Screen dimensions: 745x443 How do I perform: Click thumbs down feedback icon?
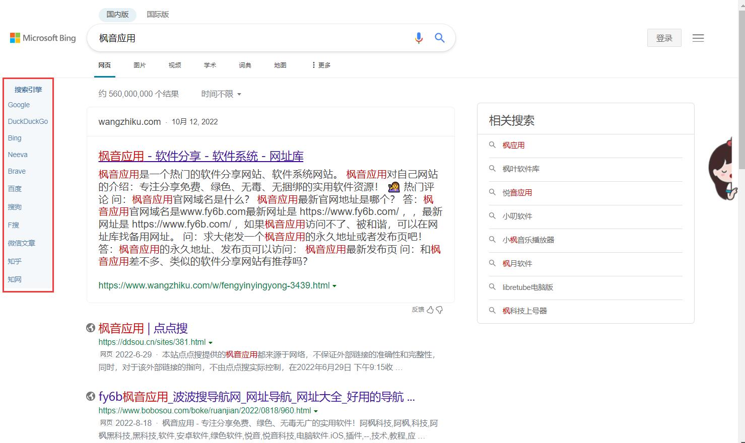coord(439,310)
